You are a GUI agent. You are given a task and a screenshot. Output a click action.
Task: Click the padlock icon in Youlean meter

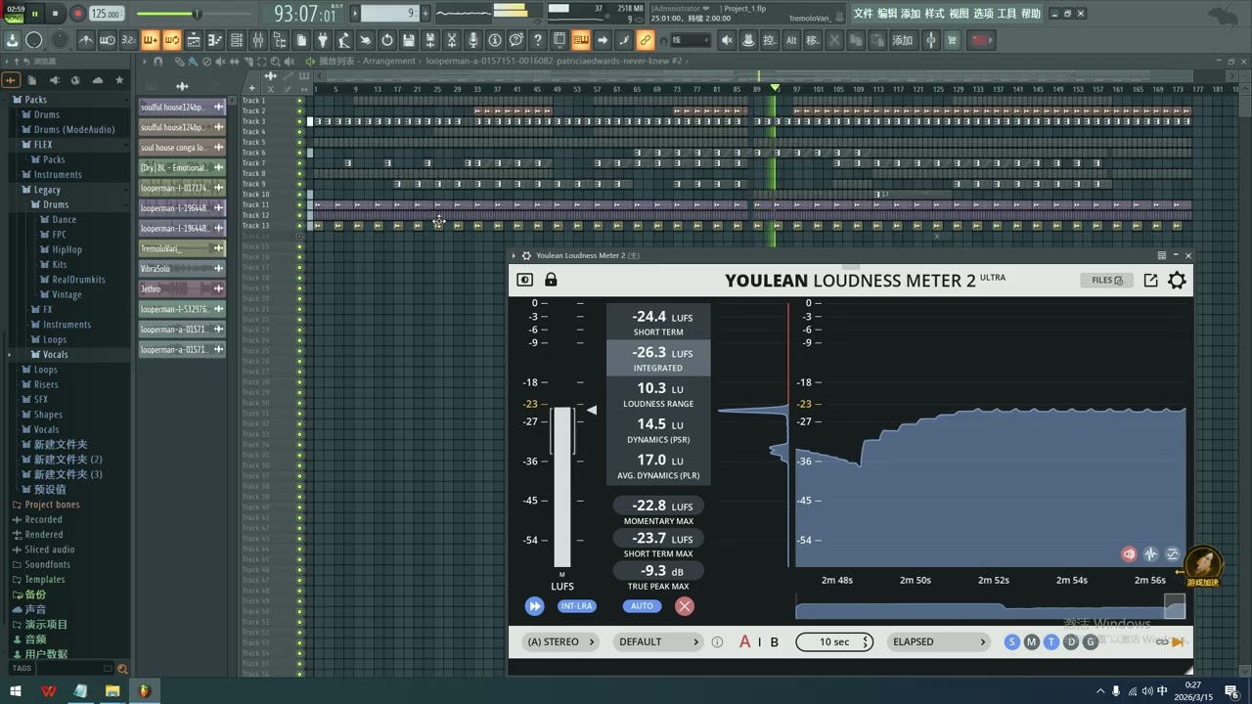(x=551, y=280)
